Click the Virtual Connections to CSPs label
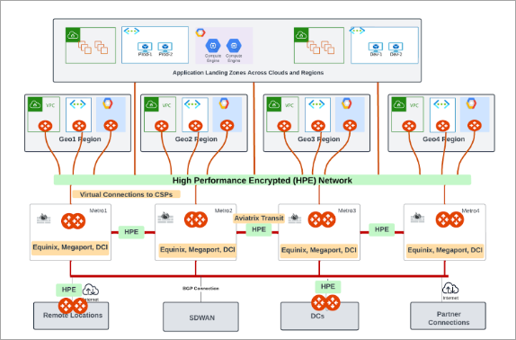This screenshot has width=516, height=340. pos(127,194)
